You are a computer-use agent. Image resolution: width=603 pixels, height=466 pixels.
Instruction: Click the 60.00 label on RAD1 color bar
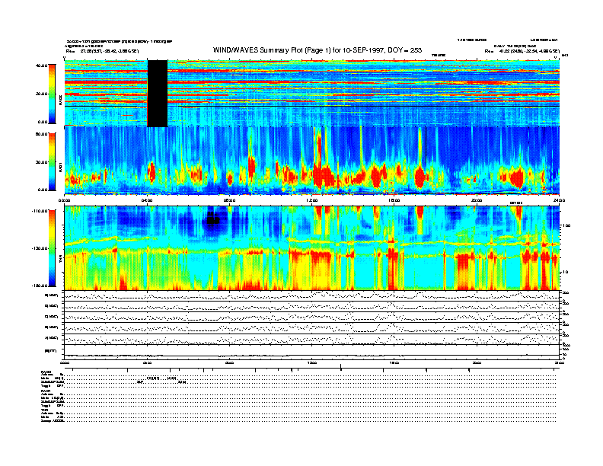tap(41, 134)
